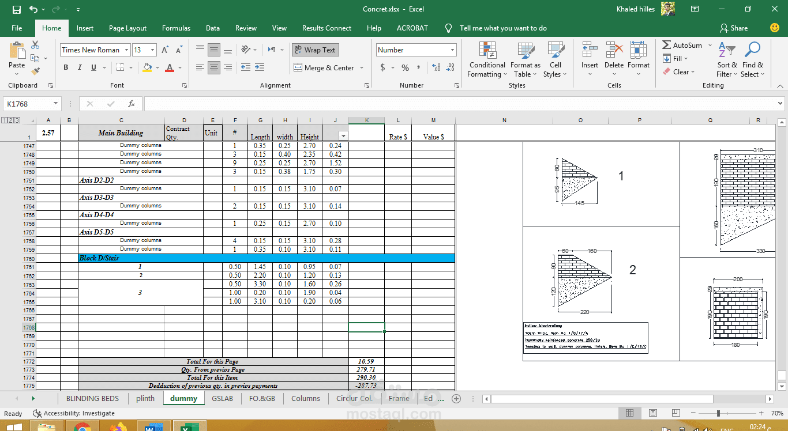Click the Share button
Screen dimensions: 788x431
click(x=734, y=28)
